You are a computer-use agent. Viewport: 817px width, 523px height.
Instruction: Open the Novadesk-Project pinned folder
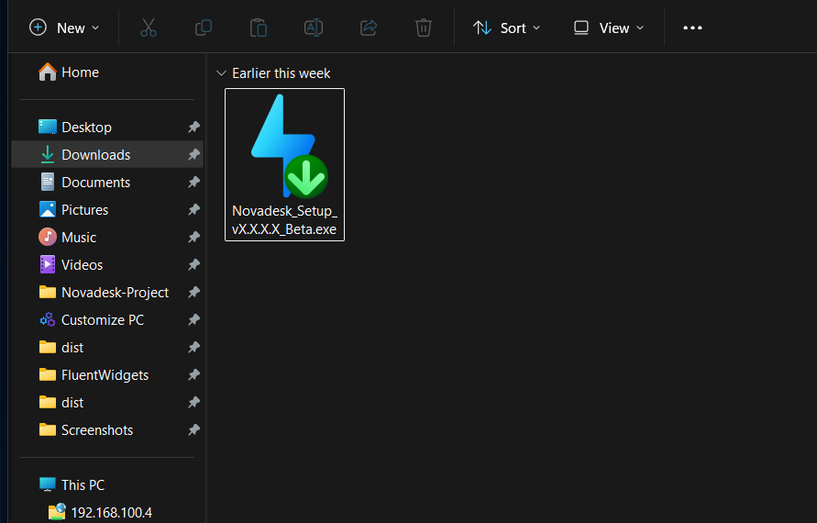tap(107, 293)
